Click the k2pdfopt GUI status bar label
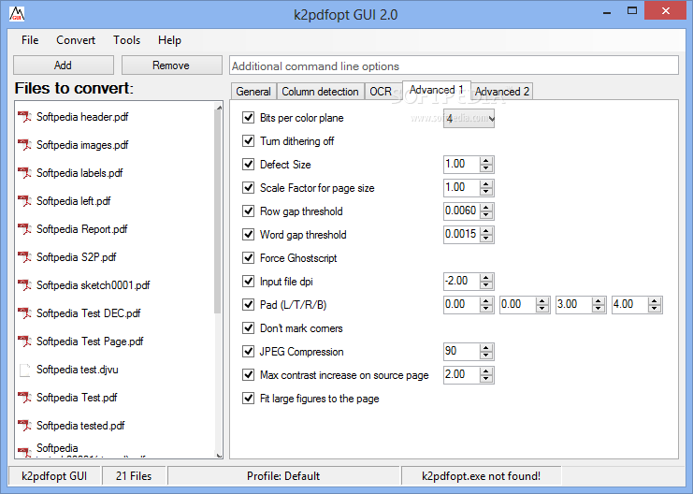The image size is (693, 494). (x=54, y=476)
